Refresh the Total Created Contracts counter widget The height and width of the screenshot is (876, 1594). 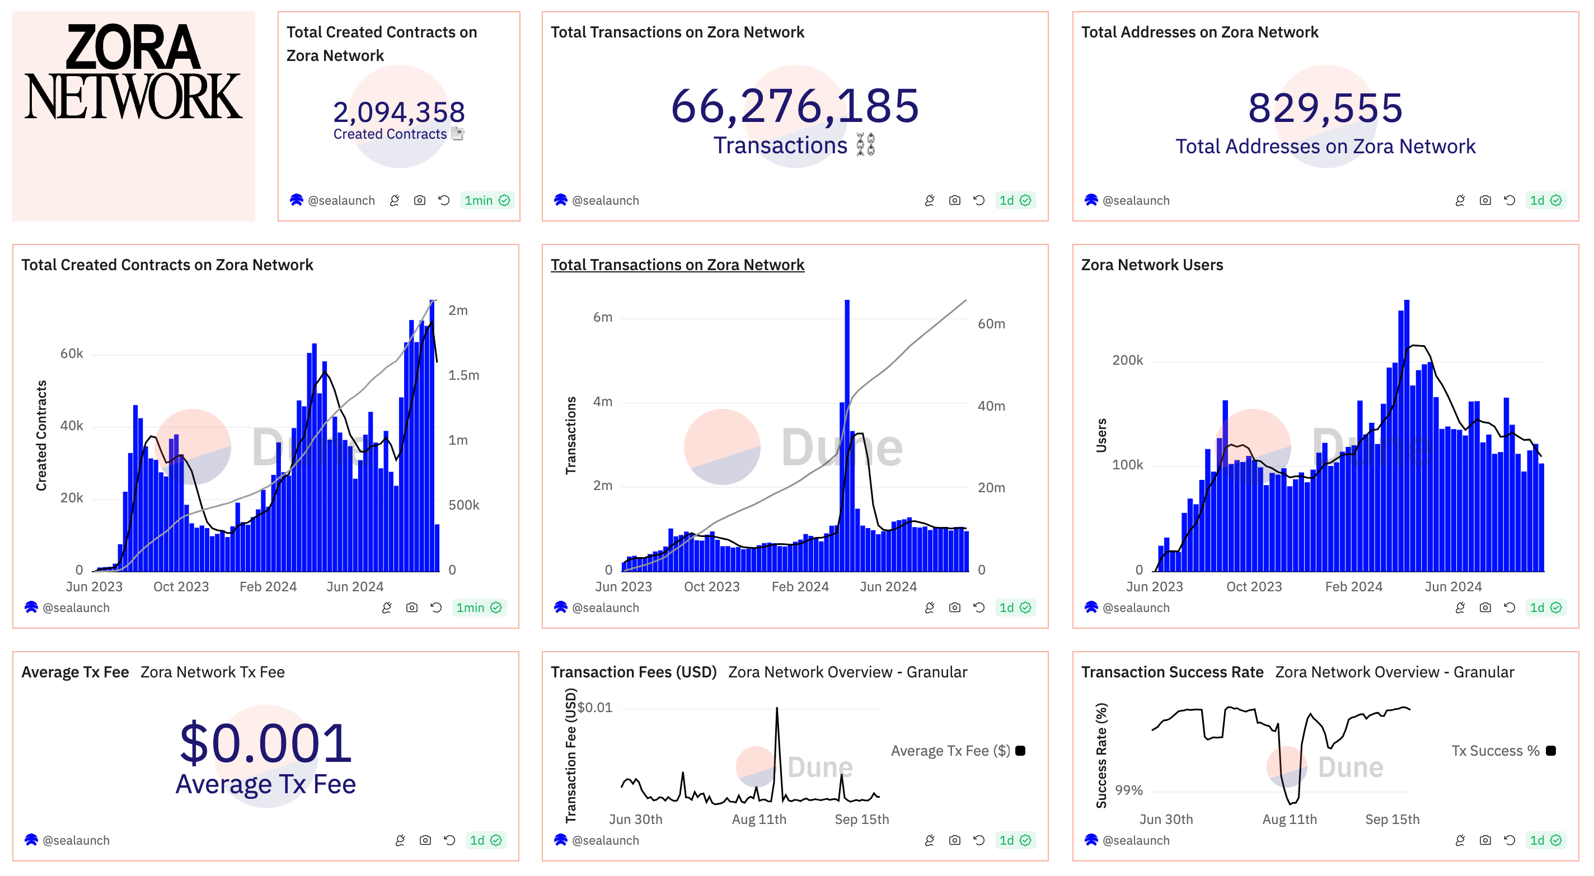click(x=444, y=200)
